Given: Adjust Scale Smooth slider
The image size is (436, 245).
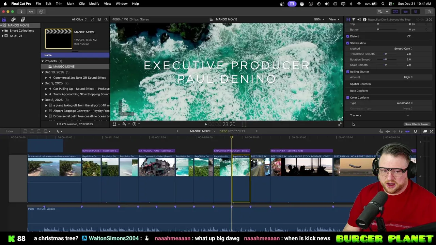Looking at the screenshot, I should coord(386,65).
